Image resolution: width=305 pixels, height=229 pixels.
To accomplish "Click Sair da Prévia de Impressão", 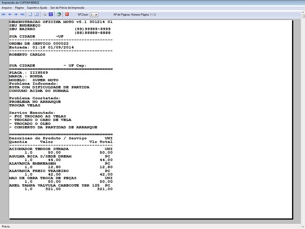I will click(67, 8).
